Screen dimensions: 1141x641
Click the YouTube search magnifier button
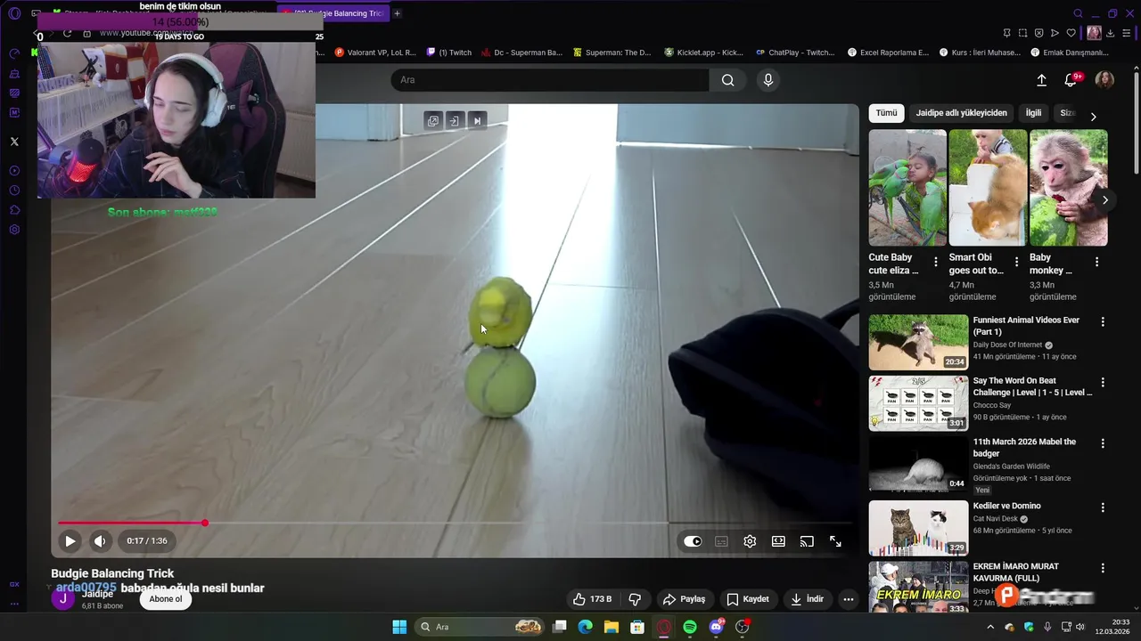pos(728,80)
